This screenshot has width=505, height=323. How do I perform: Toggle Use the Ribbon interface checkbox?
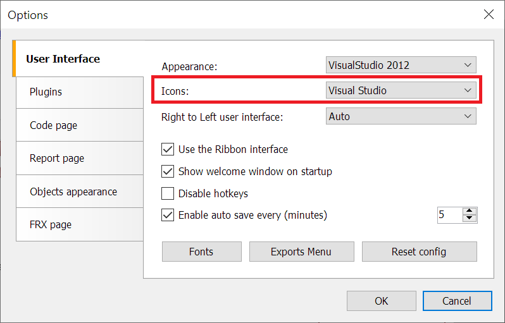168,150
